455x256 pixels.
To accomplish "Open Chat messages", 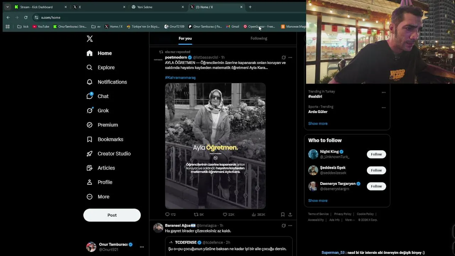I will click(x=98, y=96).
